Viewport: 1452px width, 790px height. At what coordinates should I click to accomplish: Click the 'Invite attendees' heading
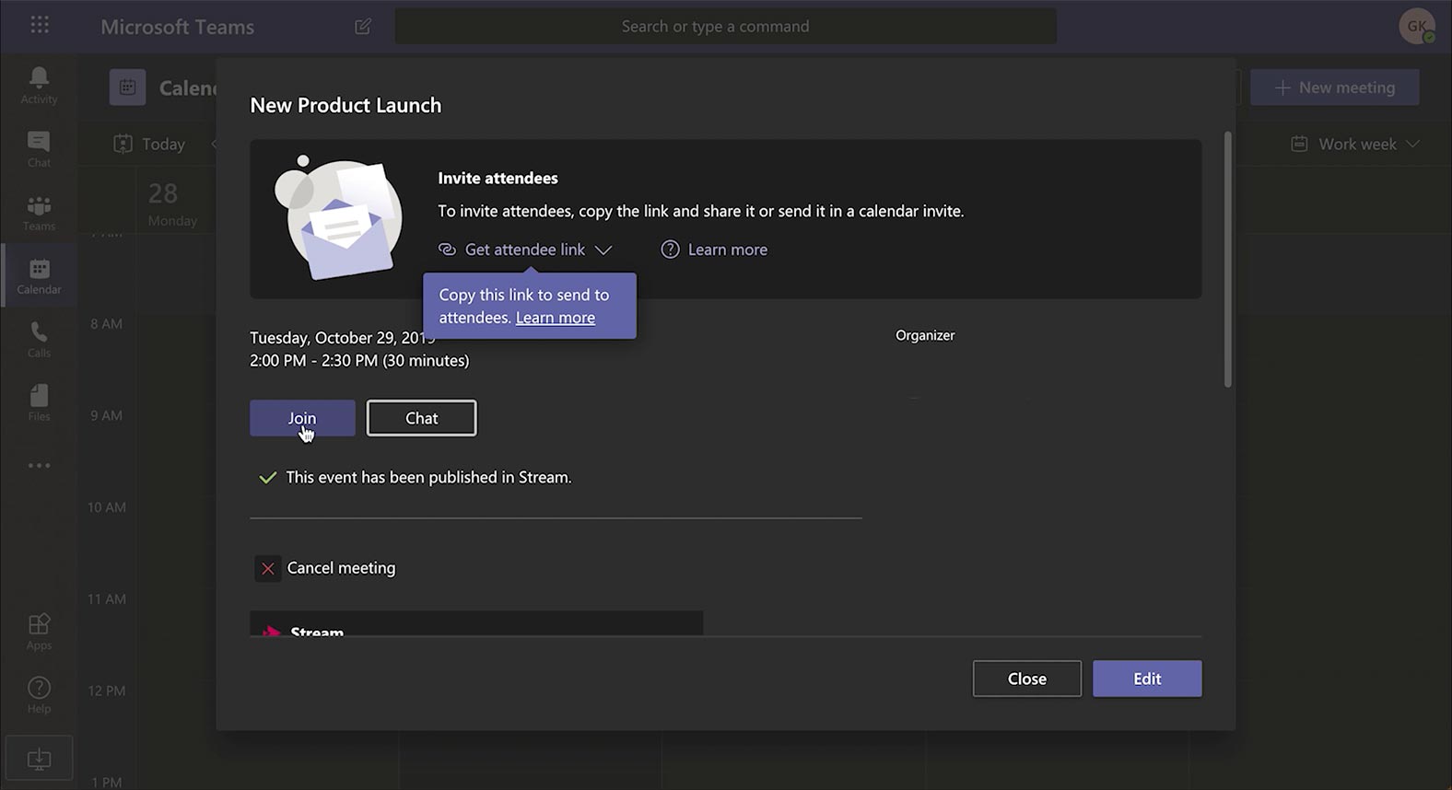(x=498, y=178)
